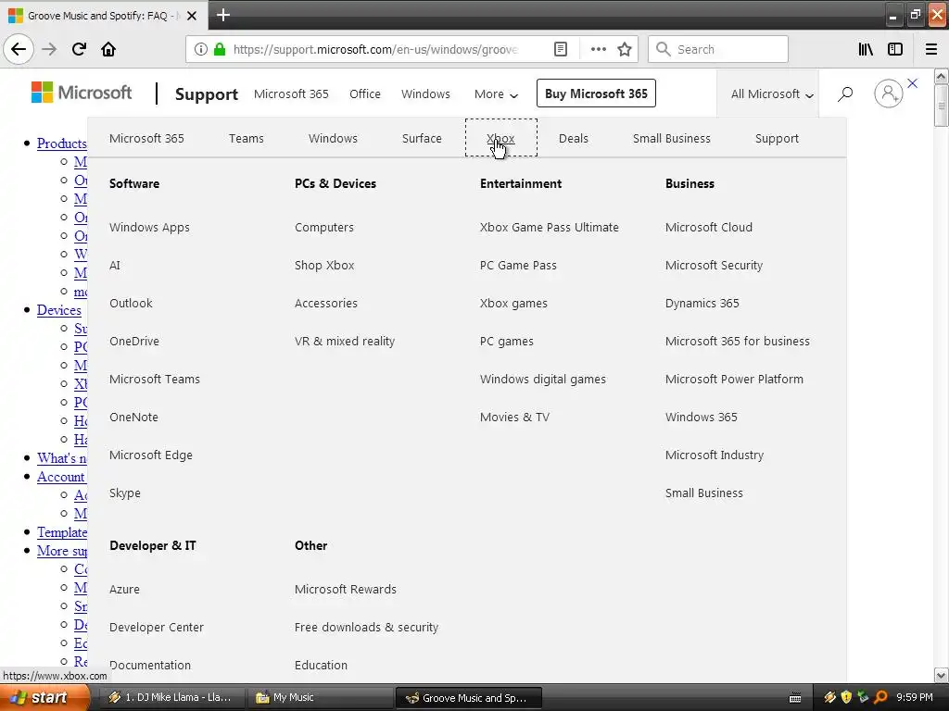Click the Windows Start button
The height and width of the screenshot is (711, 949).
point(43,697)
